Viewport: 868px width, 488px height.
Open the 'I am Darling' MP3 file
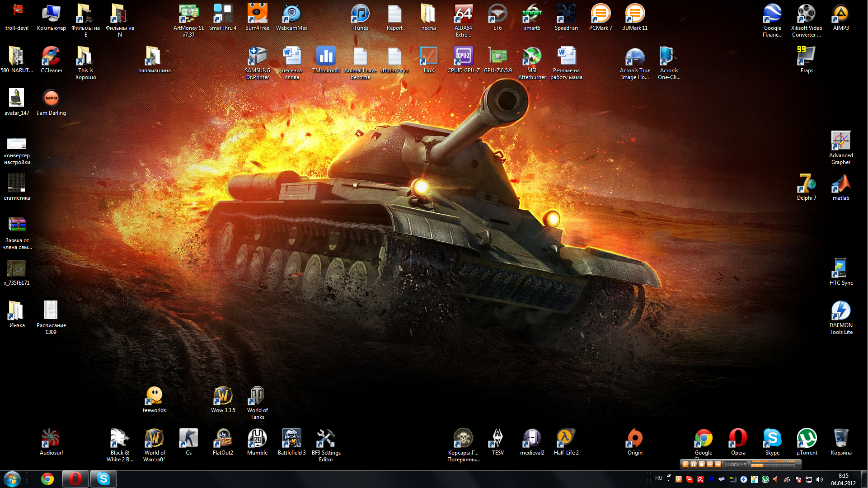coord(51,103)
